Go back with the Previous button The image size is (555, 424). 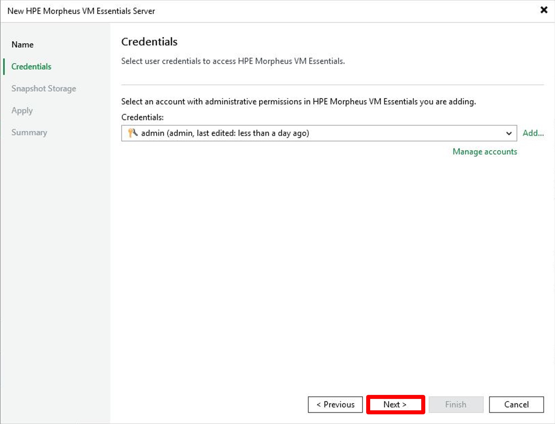click(x=335, y=404)
